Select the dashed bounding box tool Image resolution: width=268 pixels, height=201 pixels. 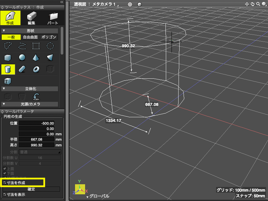click(50, 69)
